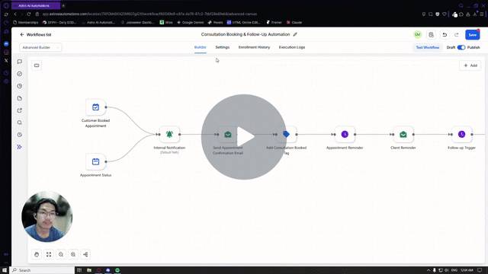
Task: Switch to the Settings tab
Action: click(222, 47)
